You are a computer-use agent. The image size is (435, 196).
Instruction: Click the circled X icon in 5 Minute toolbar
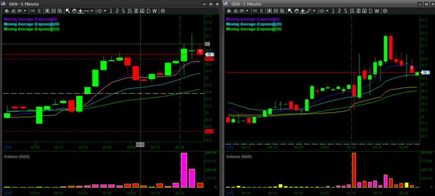pyautogui.click(x=163, y=10)
